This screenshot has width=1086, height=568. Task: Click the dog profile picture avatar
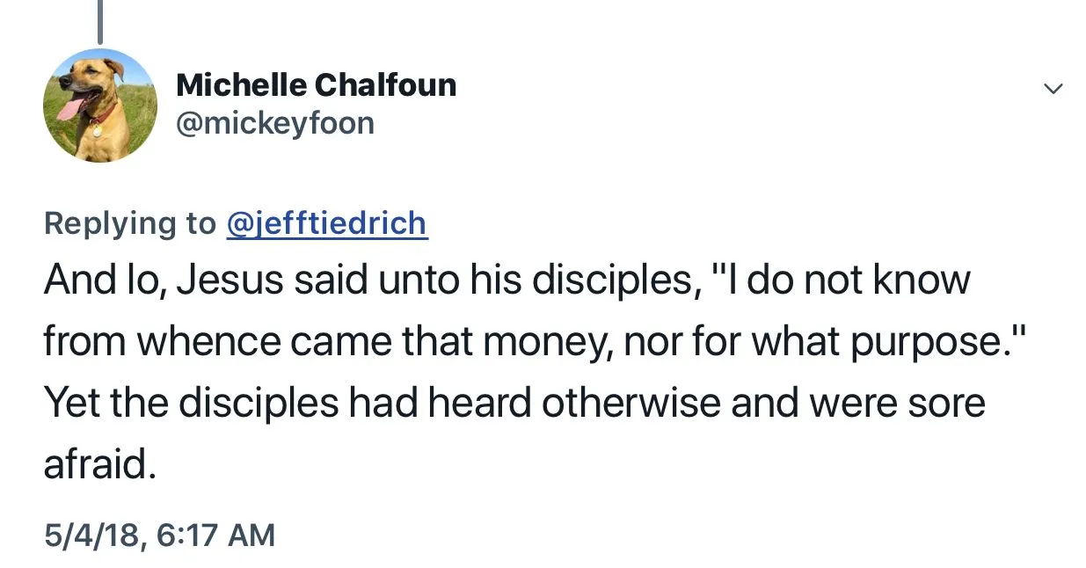(x=99, y=105)
